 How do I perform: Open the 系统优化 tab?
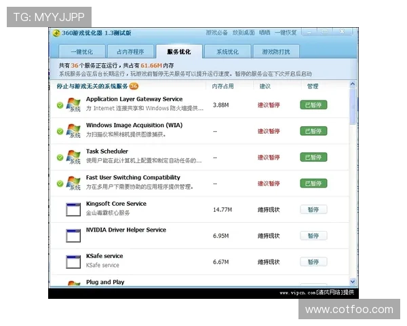[228, 52]
